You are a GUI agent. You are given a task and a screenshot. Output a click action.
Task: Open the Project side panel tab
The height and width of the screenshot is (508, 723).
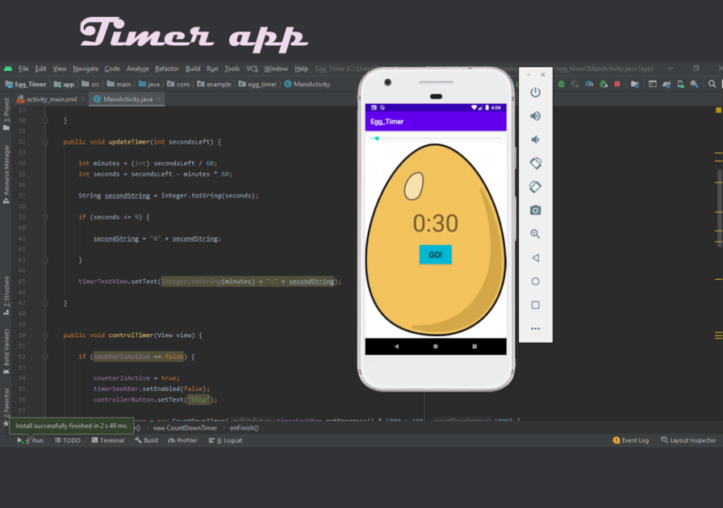click(x=6, y=114)
